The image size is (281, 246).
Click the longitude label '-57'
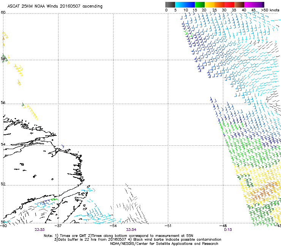click(x=58, y=226)
